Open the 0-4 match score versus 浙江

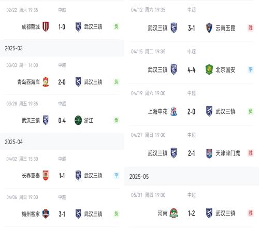click(x=62, y=120)
